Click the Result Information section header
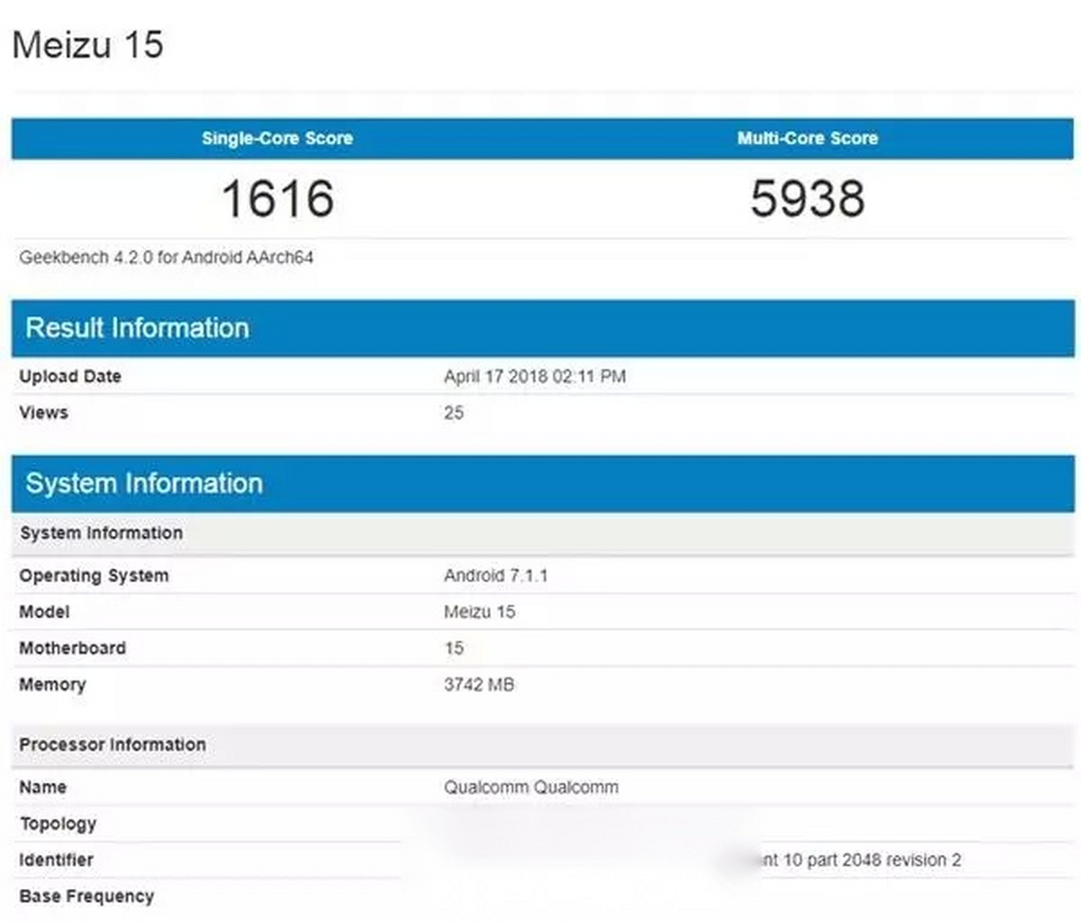This screenshot has width=1081, height=922. [x=543, y=328]
